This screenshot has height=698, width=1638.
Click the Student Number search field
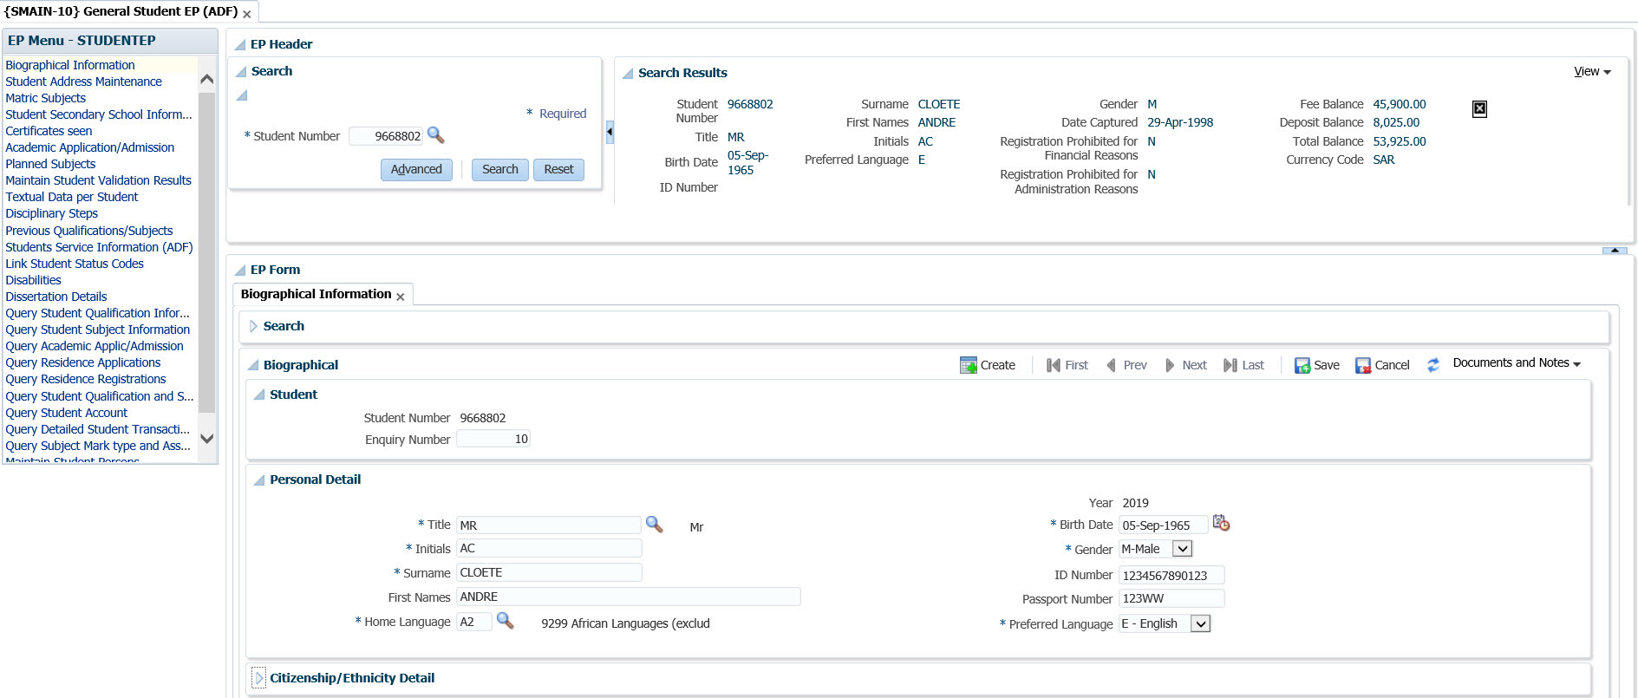click(386, 136)
